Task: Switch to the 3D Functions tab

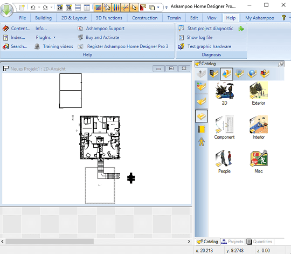Action: click(x=109, y=18)
